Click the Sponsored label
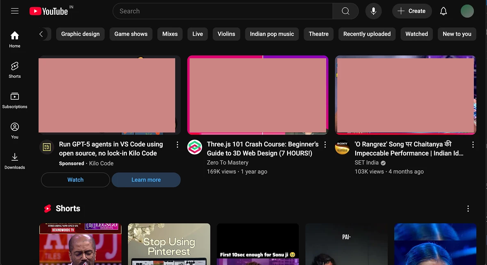This screenshot has height=265, width=487. [x=71, y=163]
